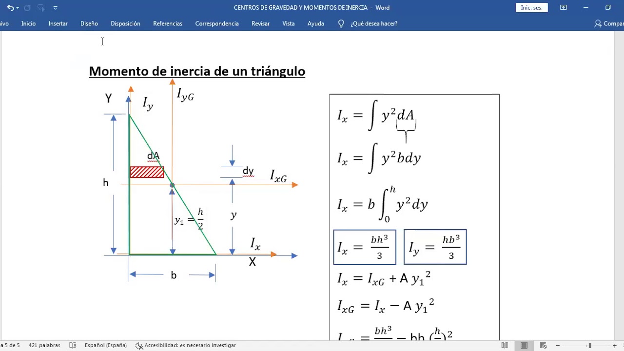Click the 'h' height label left of triangle
Screen dimensions: 624x351
(105, 183)
